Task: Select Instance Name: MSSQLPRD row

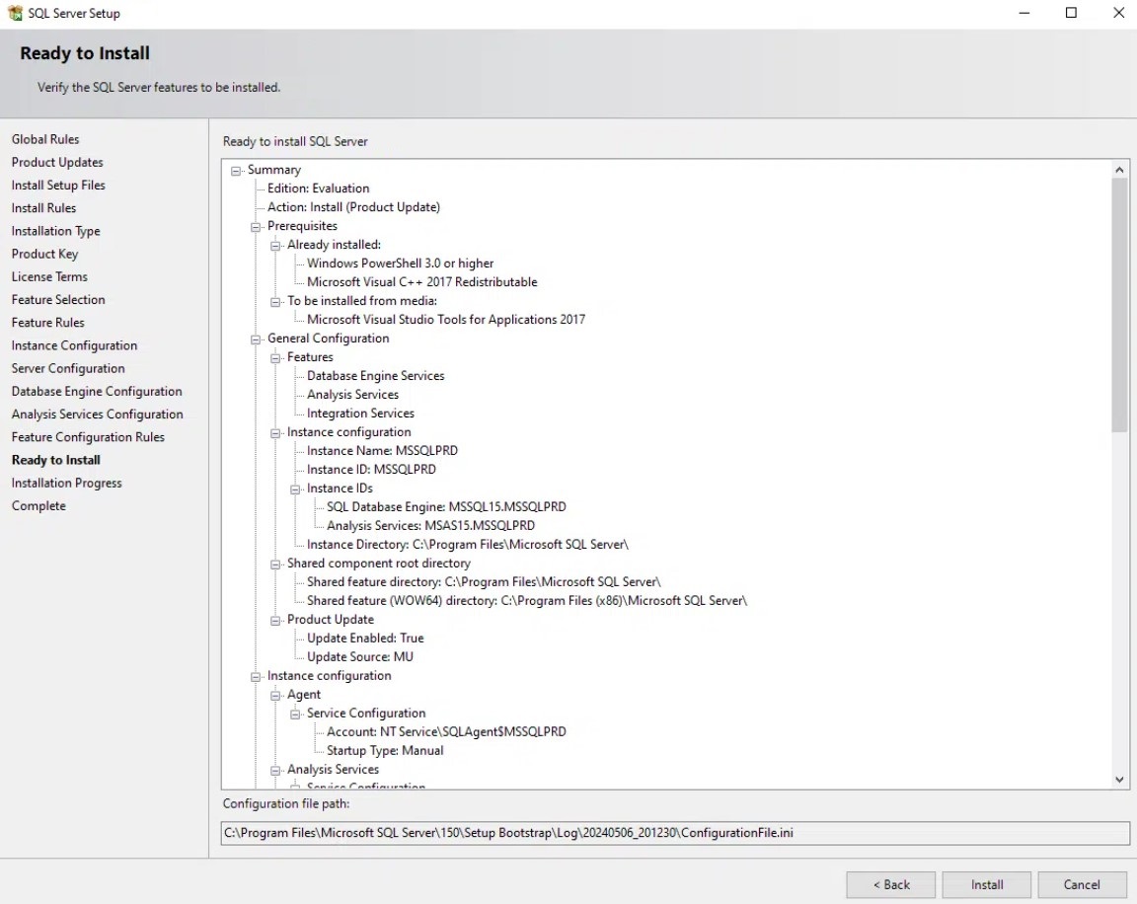Action: pos(382,451)
